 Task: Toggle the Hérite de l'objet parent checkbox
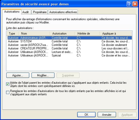tap(8, 84)
